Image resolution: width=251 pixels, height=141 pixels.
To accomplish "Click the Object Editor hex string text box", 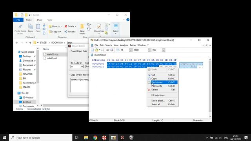I will point(80,85).
